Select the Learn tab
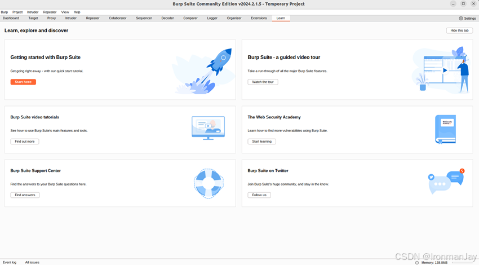Viewport: 479px width, 265px height. pyautogui.click(x=281, y=19)
